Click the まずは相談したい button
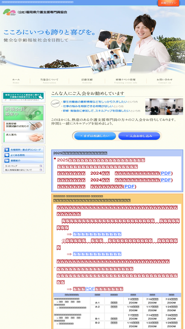The image size is (185, 329). point(95,136)
